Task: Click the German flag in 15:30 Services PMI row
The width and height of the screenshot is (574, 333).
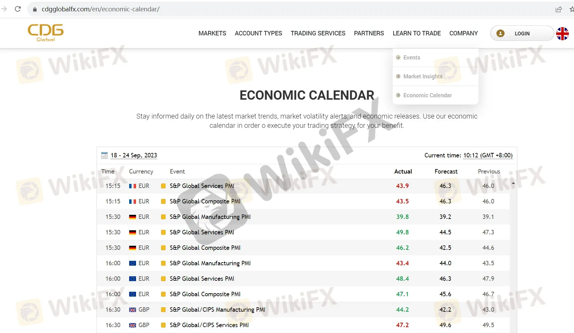Action: [x=133, y=232]
